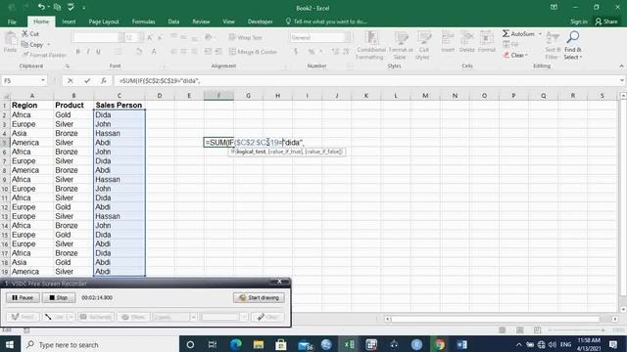
Task: Open the Name Box dropdown arrow
Action: [x=43, y=80]
